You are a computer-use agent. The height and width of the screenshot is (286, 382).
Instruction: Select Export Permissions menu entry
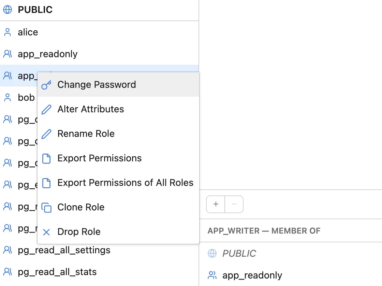pyautogui.click(x=118, y=158)
